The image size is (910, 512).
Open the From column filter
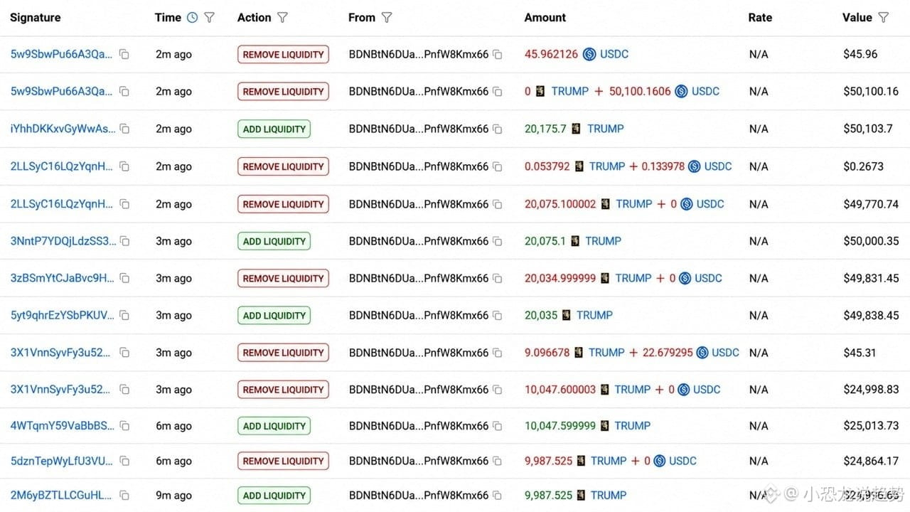click(x=387, y=17)
